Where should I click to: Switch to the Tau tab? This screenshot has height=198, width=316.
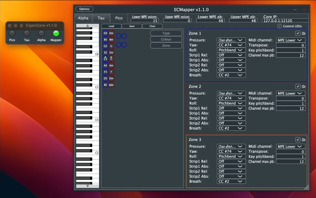coord(101,18)
